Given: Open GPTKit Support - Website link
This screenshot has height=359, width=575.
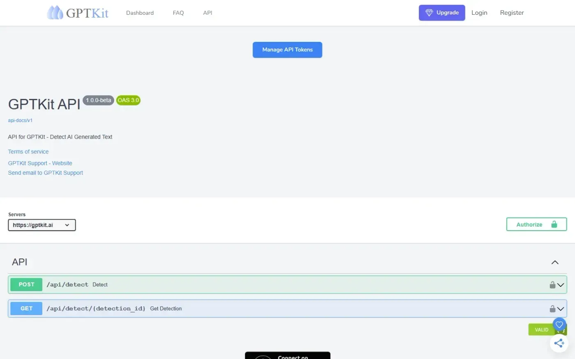Looking at the screenshot, I should [x=40, y=163].
